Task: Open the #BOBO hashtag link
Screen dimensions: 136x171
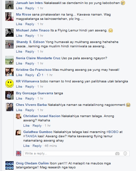Action: pos(112,132)
